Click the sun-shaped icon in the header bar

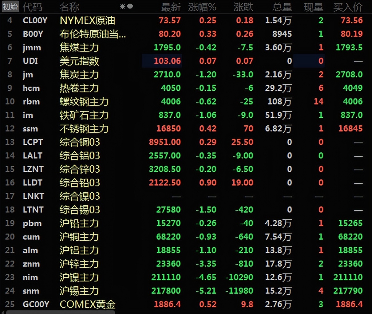click(122, 6)
